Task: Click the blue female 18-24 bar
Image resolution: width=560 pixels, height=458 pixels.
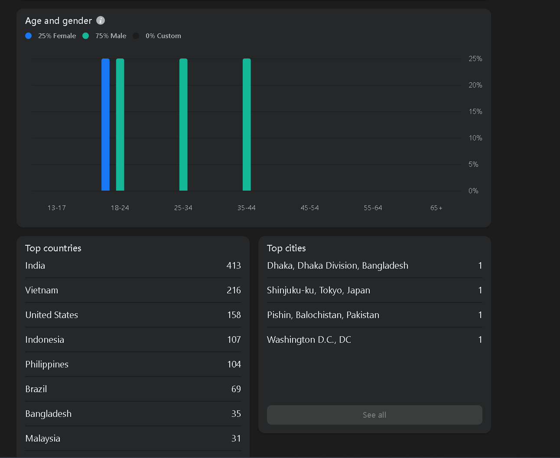Action: pos(105,125)
